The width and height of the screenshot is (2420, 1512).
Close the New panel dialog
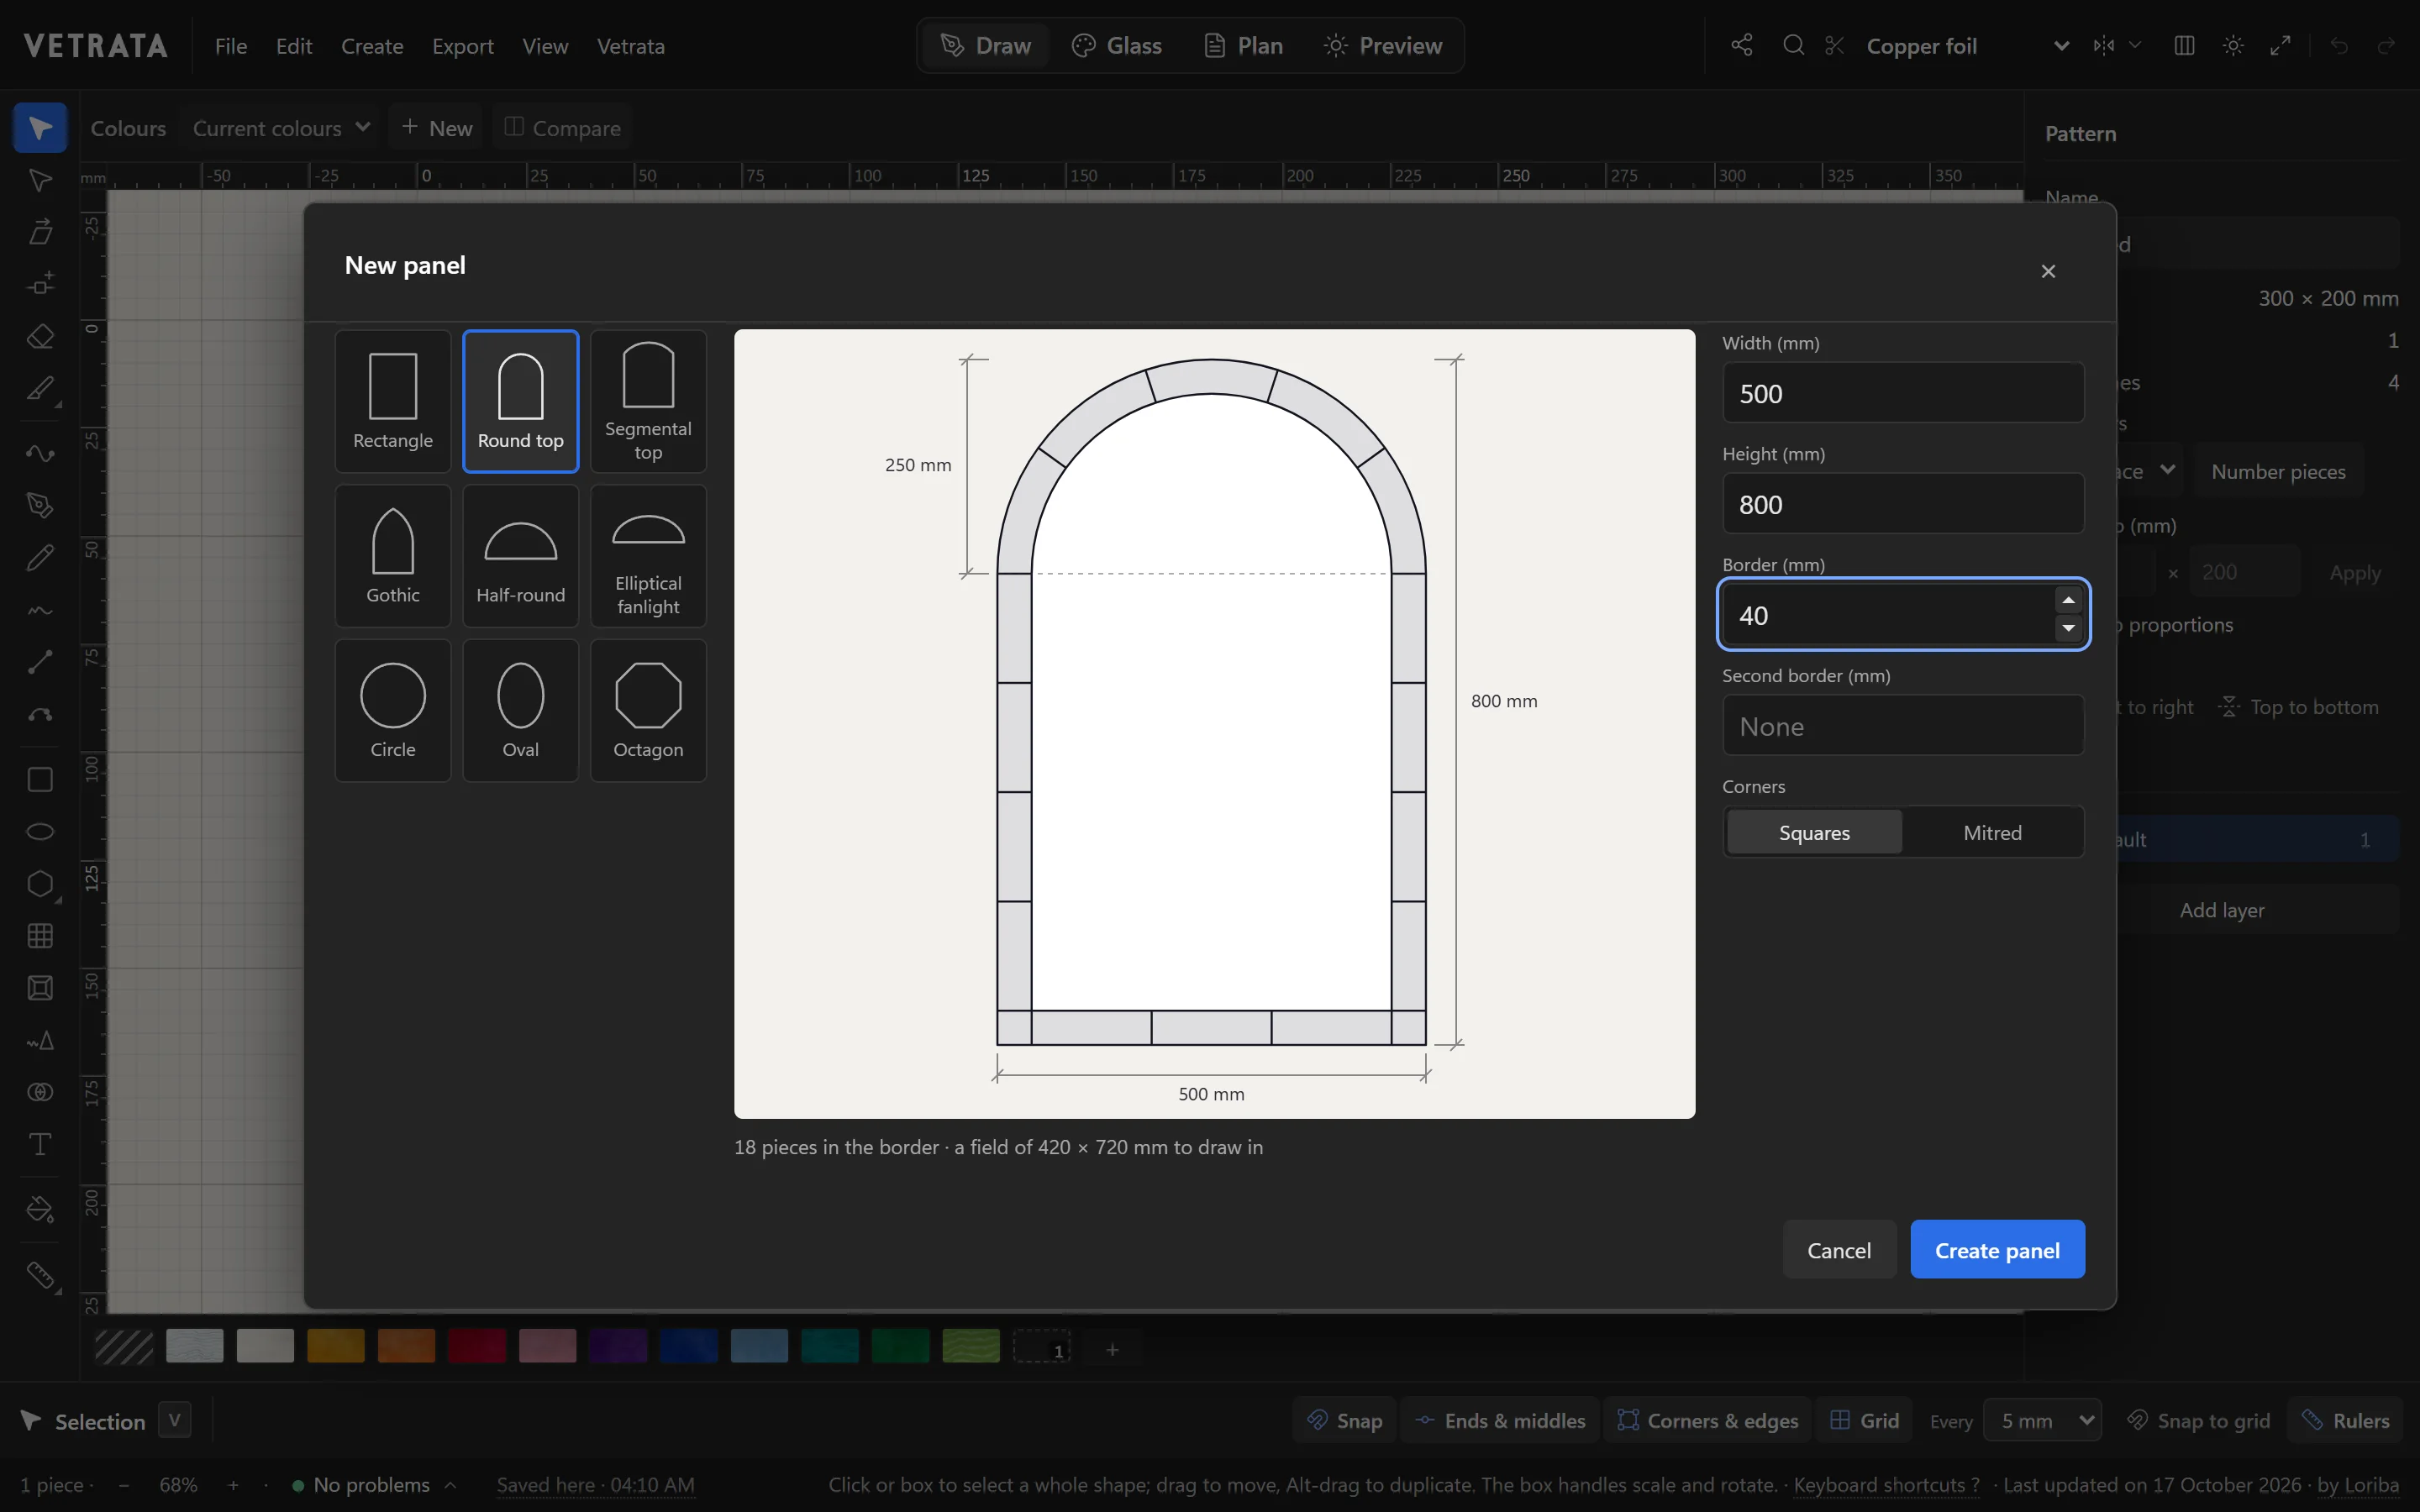click(x=2048, y=271)
